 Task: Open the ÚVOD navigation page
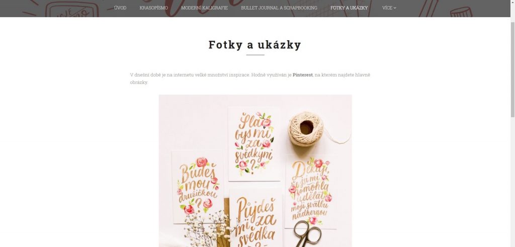[120, 8]
